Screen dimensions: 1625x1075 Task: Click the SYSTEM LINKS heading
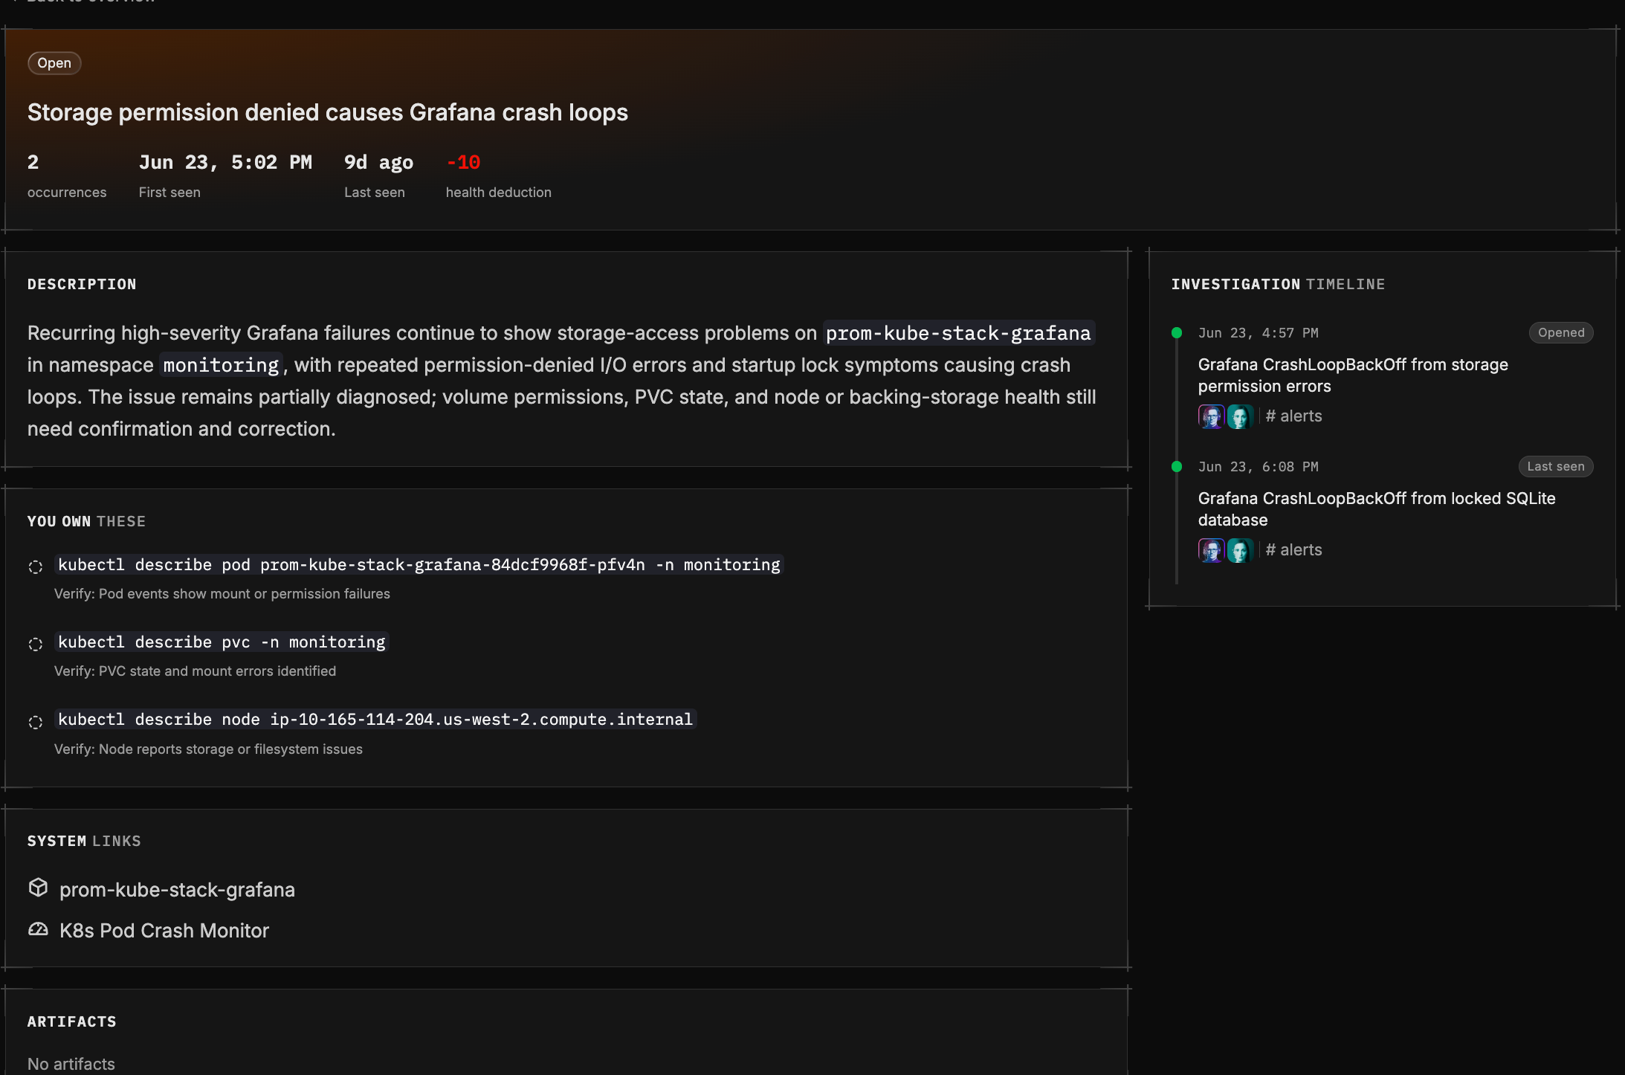point(84,841)
